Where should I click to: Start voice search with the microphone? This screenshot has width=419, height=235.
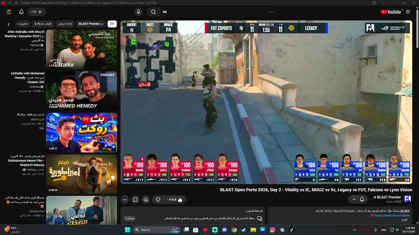coord(138,12)
